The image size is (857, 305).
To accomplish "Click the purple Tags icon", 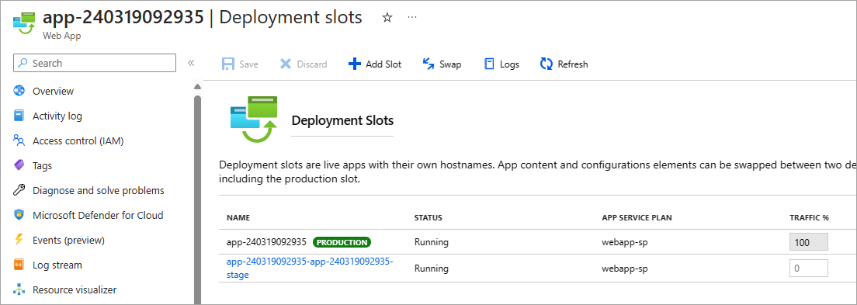I will pos(19,165).
